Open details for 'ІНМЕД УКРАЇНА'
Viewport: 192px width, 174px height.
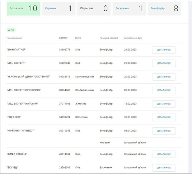(164, 154)
